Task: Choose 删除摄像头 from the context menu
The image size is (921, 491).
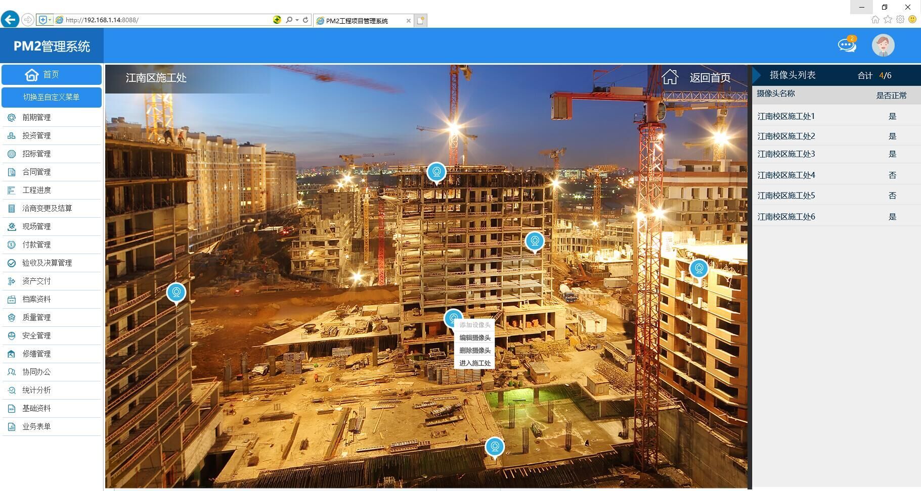Action: 474,350
